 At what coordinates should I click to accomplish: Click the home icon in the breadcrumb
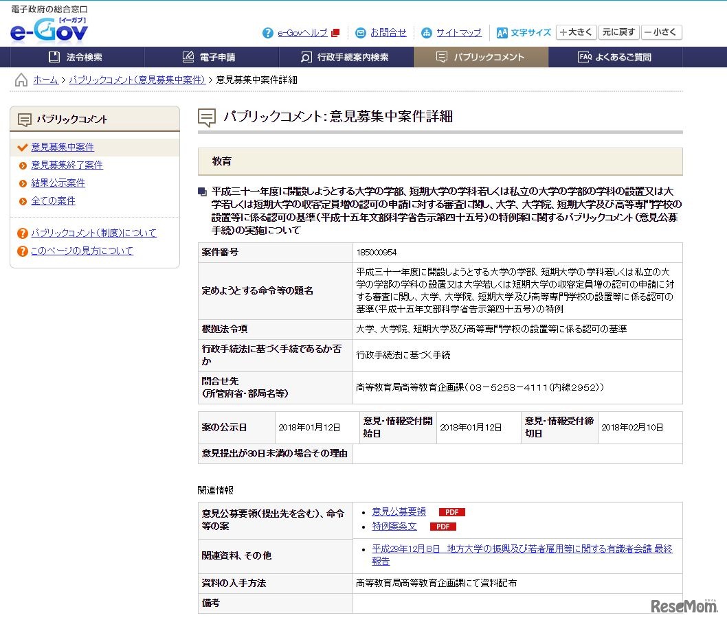click(20, 80)
